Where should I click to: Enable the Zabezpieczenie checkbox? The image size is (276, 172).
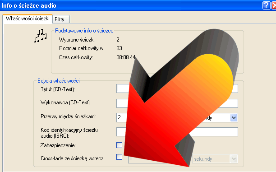click(120, 145)
